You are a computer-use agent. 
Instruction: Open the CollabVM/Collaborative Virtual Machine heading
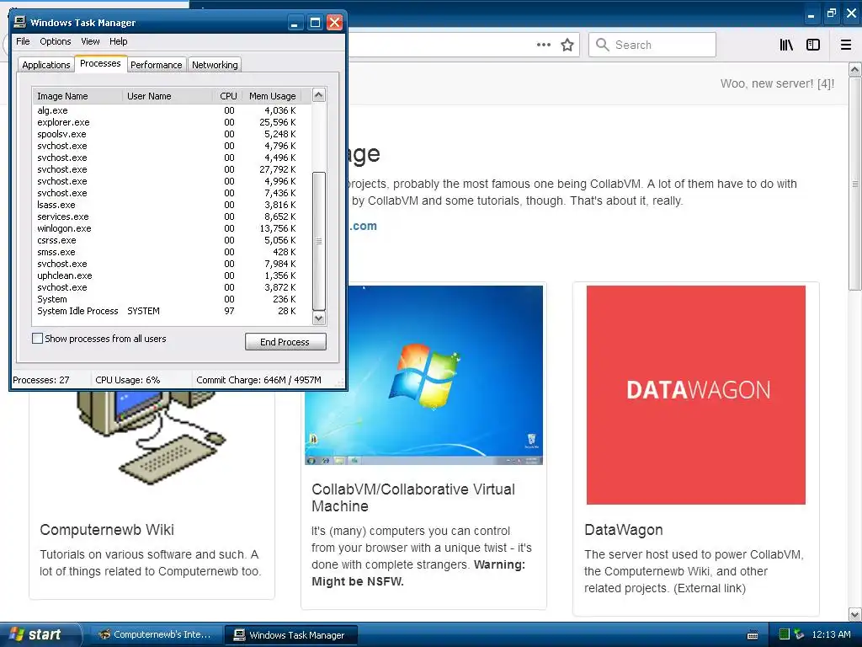(x=413, y=497)
